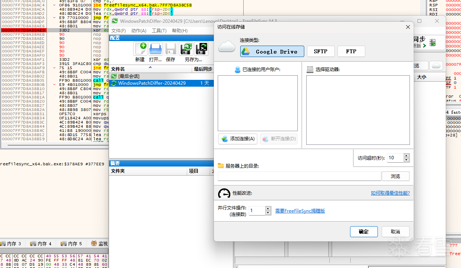The height and width of the screenshot is (268, 461).
Task: Decrease parallel file operations count
Action: pyautogui.click(x=268, y=213)
